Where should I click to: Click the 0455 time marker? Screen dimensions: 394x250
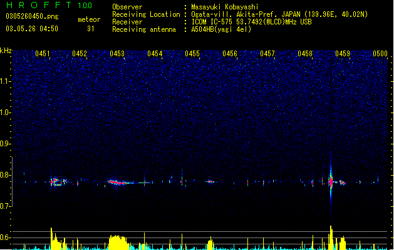pyautogui.click(x=192, y=54)
